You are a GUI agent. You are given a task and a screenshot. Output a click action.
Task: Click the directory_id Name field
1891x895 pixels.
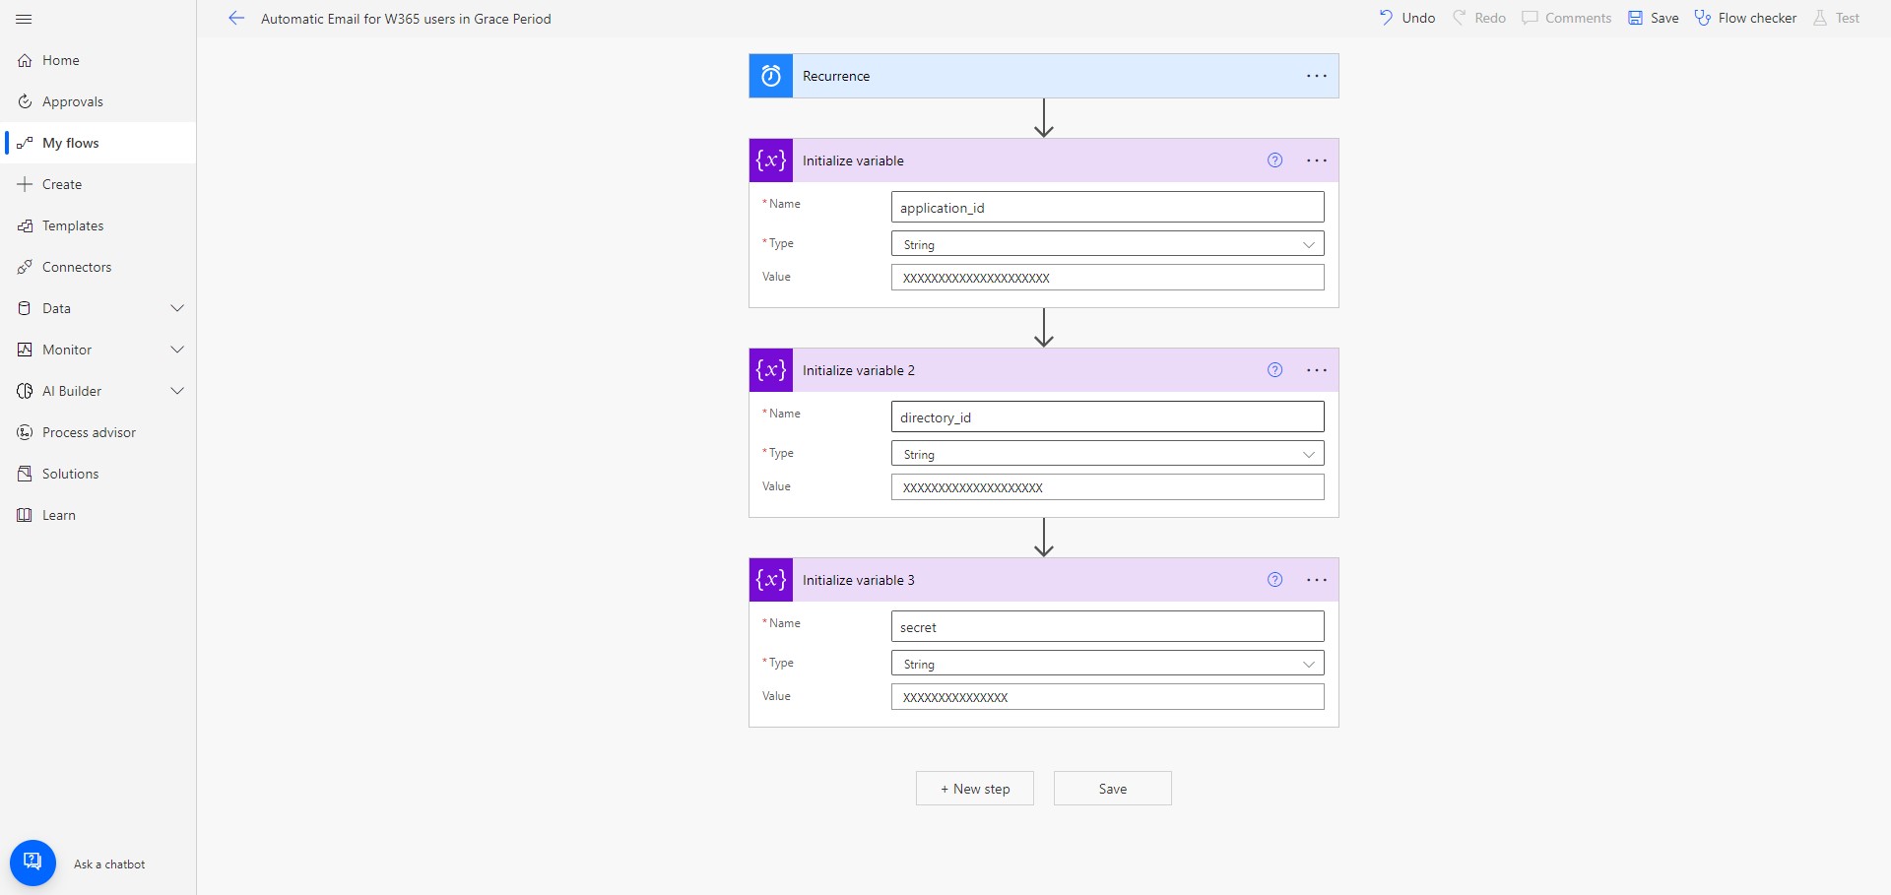tap(1107, 416)
